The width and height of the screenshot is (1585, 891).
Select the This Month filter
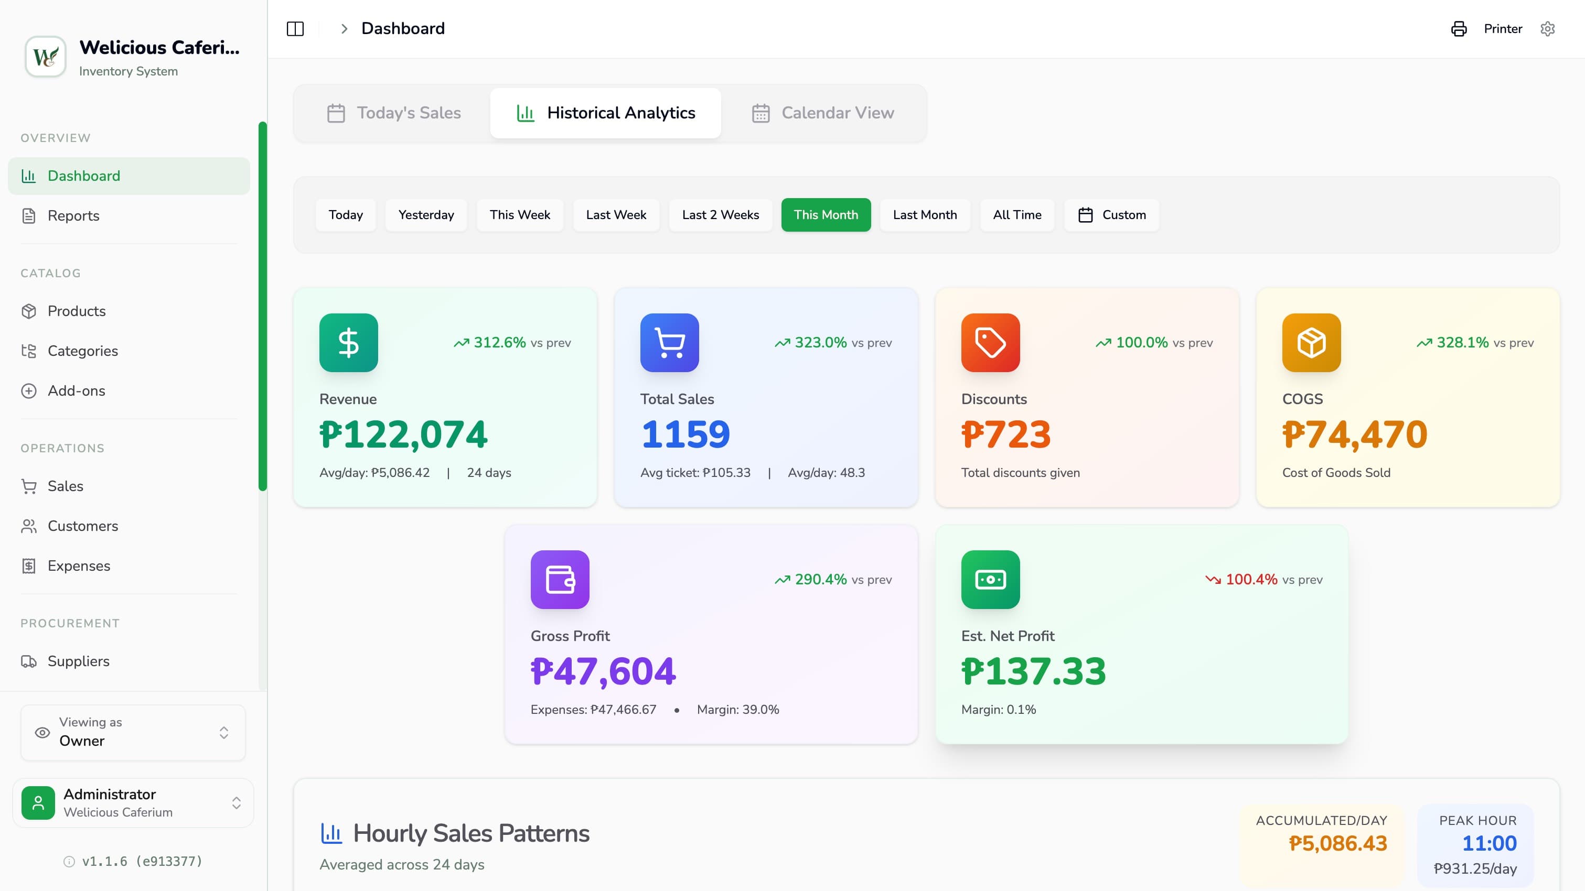coord(826,214)
